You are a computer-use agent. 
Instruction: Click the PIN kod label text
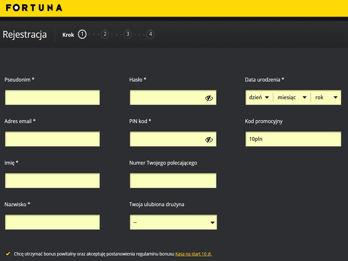click(140, 121)
